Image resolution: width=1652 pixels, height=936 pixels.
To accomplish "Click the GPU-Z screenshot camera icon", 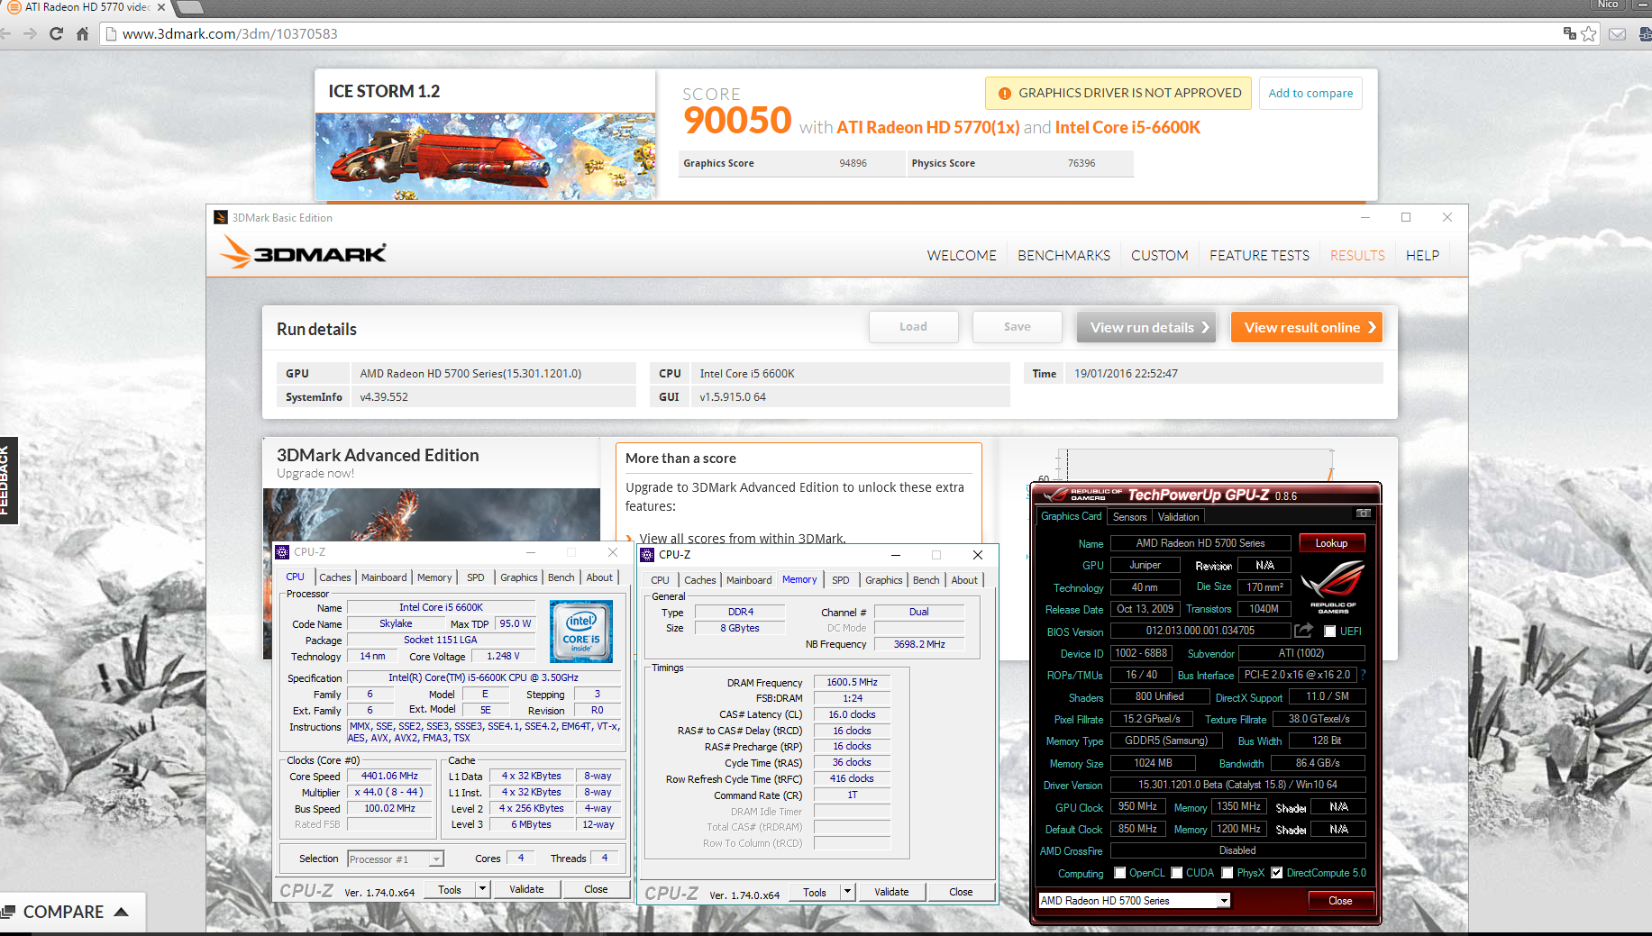I will coord(1363,513).
